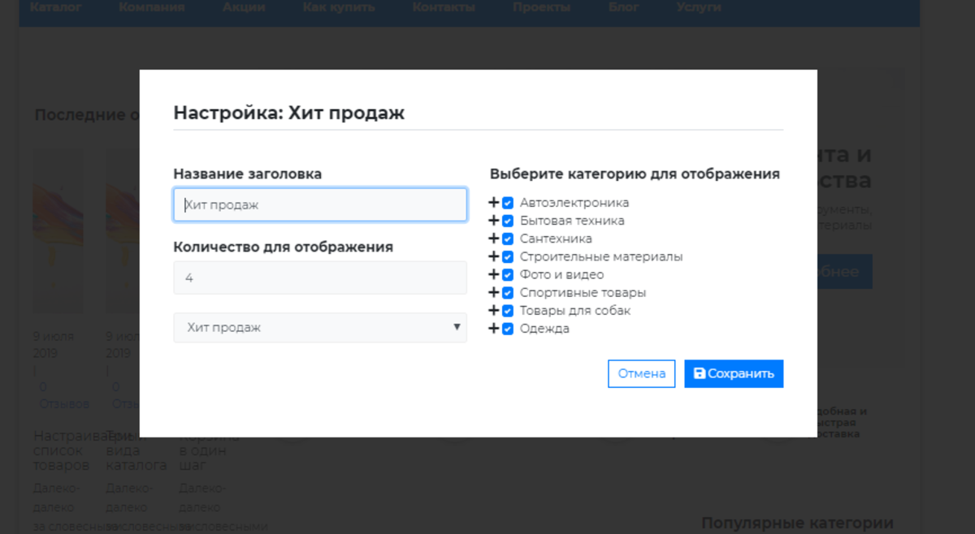
Task: Expand Товары для собак category plus icon
Action: (493, 310)
